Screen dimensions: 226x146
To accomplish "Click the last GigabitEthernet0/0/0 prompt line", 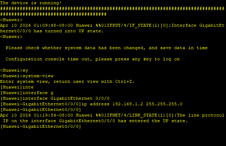I will (x=40, y=127).
